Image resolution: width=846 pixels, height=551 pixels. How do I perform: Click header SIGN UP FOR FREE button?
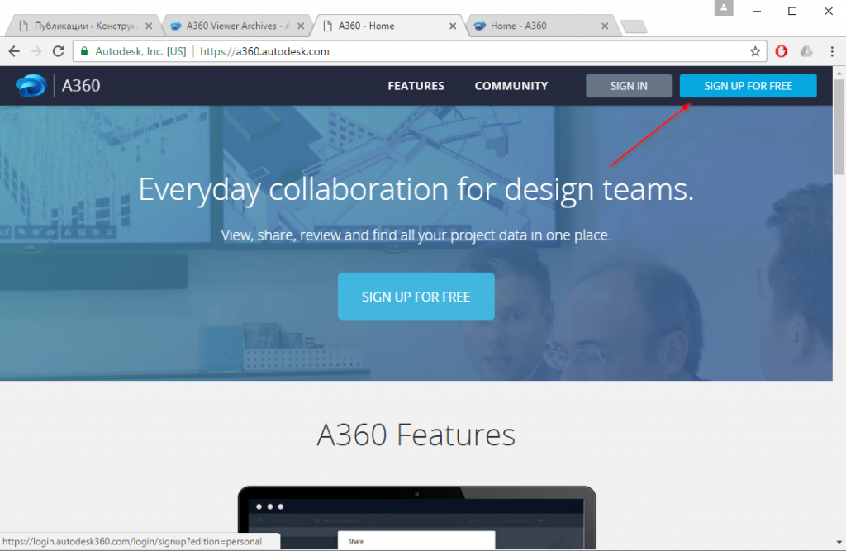(748, 86)
